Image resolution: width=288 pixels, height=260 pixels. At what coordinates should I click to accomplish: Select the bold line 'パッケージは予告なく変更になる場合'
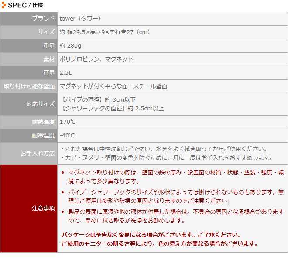coord(151,235)
